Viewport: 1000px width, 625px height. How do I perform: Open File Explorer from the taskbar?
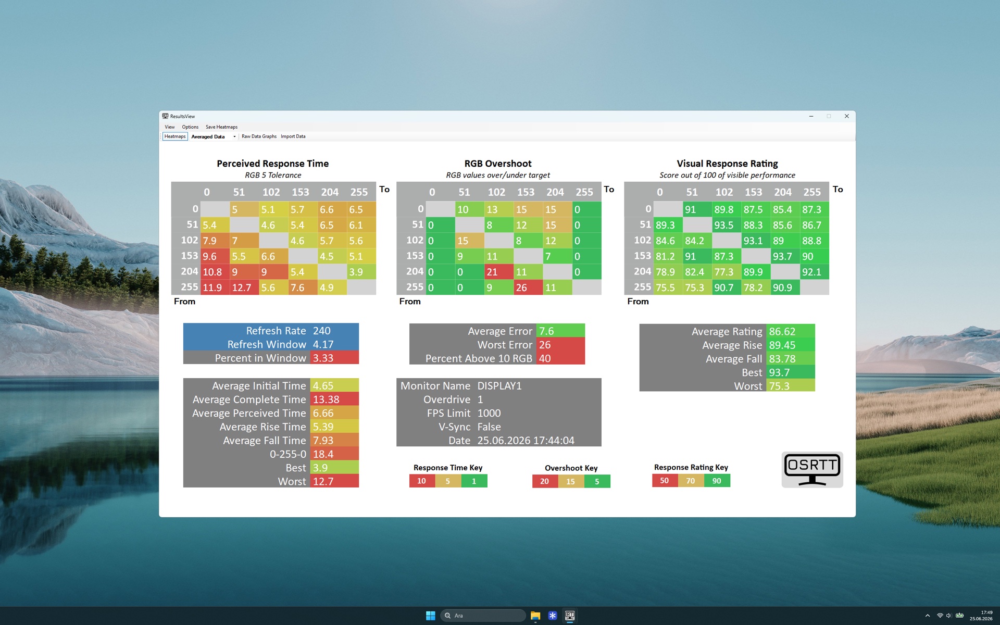tap(535, 616)
